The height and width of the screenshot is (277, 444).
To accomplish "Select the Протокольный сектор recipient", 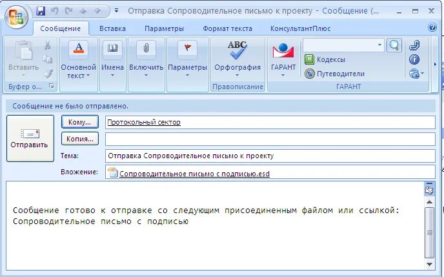I will pos(144,122).
